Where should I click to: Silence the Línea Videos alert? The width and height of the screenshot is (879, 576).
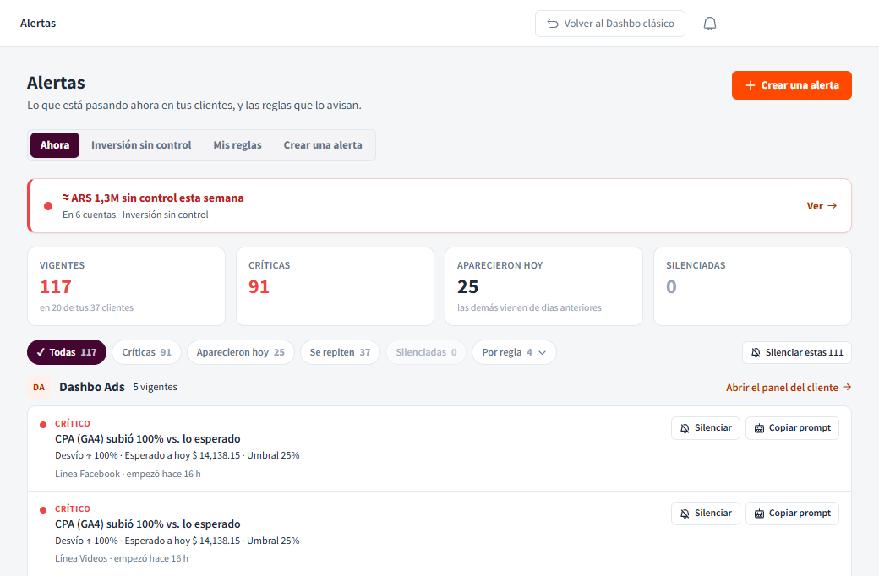pyautogui.click(x=705, y=514)
